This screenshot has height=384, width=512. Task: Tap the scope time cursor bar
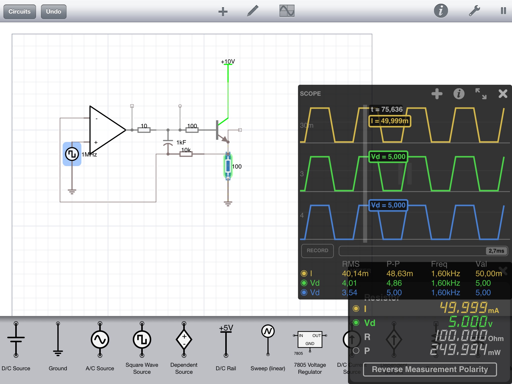pyautogui.click(x=365, y=173)
